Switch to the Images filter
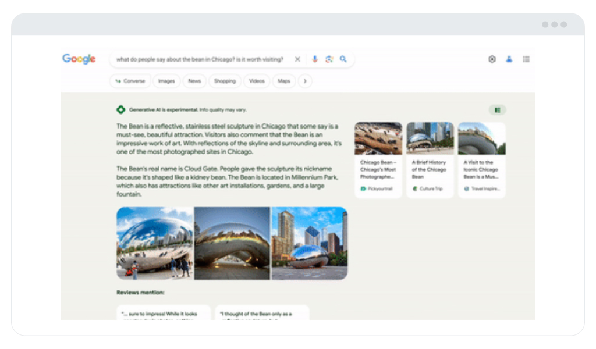The height and width of the screenshot is (349, 596). coord(166,81)
